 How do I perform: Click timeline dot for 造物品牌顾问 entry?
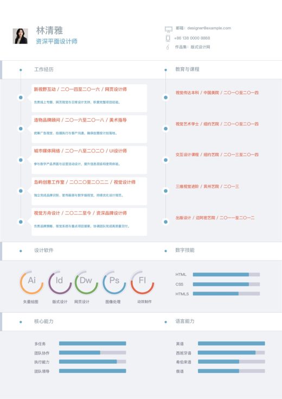[21, 129]
